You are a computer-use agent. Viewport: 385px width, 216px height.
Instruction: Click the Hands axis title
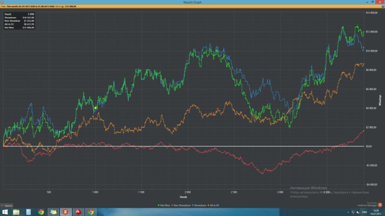(183, 197)
